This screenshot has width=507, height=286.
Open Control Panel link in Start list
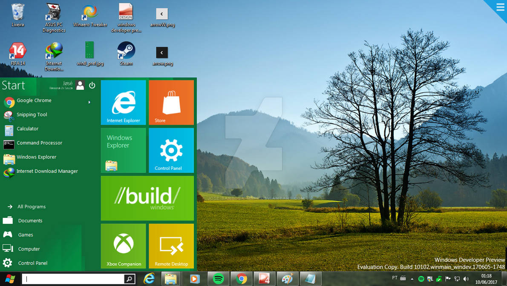(x=25, y=263)
